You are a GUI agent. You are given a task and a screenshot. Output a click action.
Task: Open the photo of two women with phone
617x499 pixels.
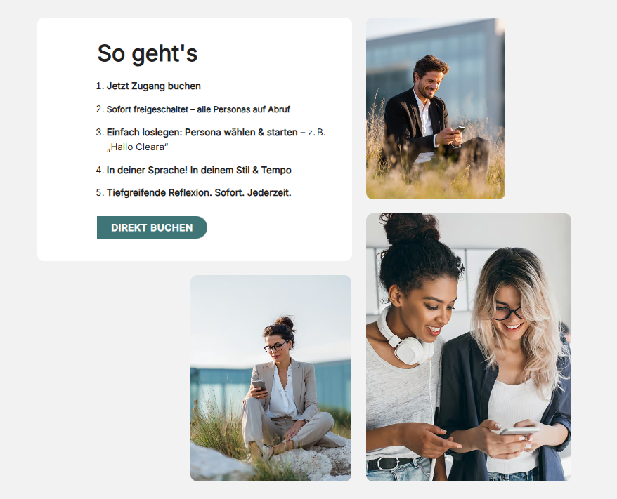[x=469, y=347]
